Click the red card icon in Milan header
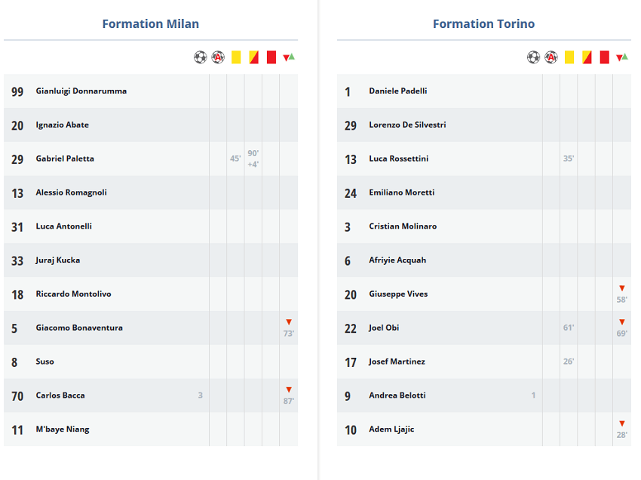 [271, 57]
